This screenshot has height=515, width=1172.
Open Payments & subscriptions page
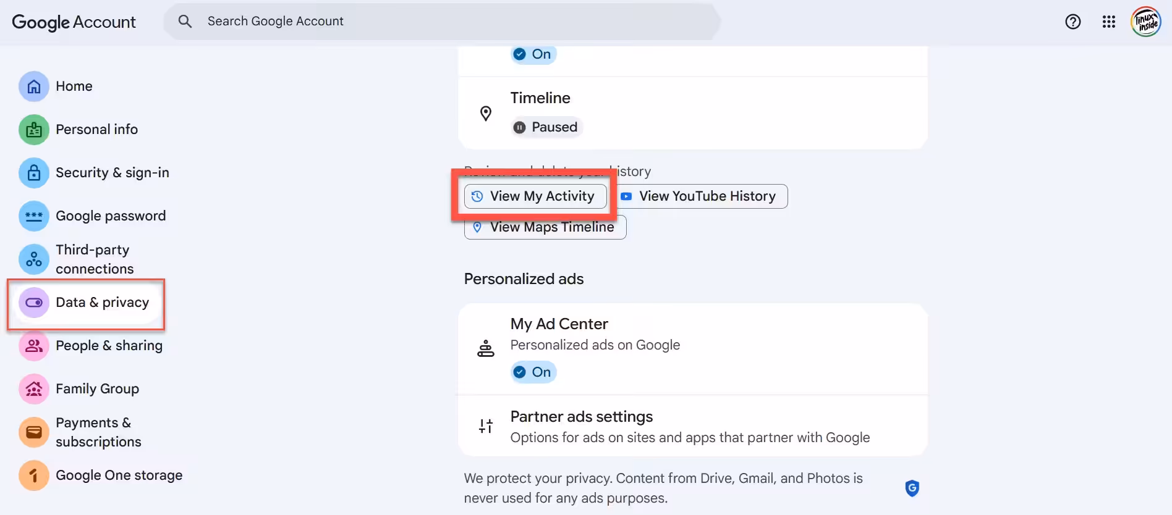click(x=98, y=432)
